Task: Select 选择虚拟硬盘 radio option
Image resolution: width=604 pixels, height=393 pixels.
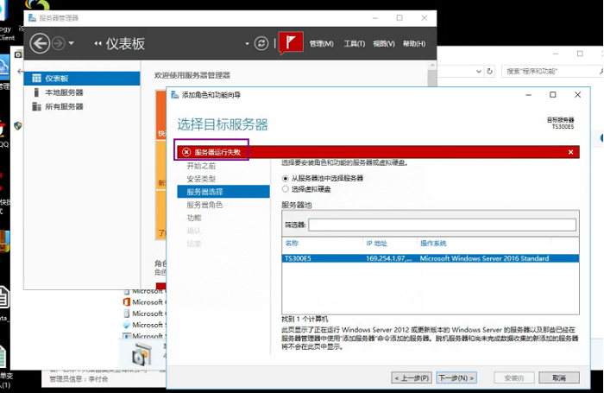Action: click(285, 189)
